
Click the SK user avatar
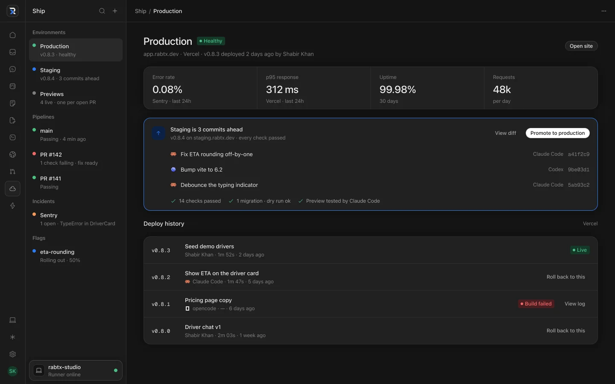pos(12,371)
